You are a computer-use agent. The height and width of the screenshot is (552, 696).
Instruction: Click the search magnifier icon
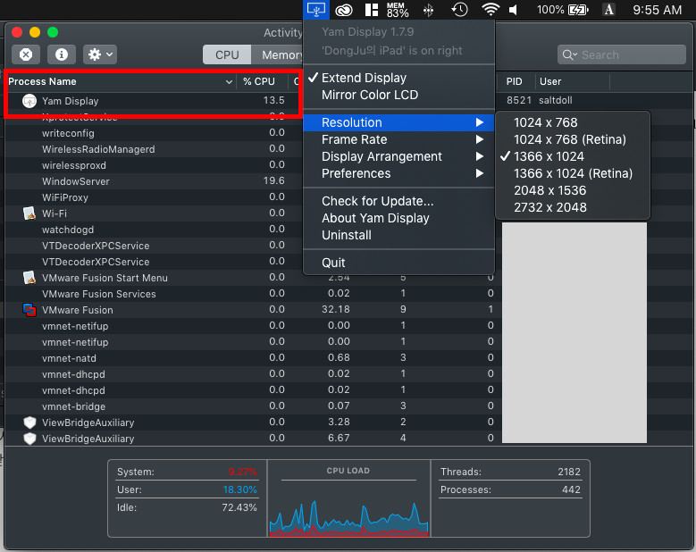570,54
